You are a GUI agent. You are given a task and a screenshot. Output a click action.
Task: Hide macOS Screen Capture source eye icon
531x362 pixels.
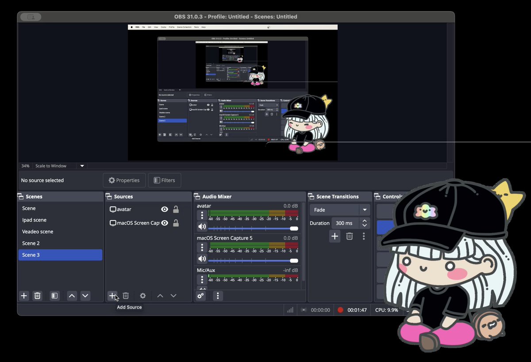point(165,223)
